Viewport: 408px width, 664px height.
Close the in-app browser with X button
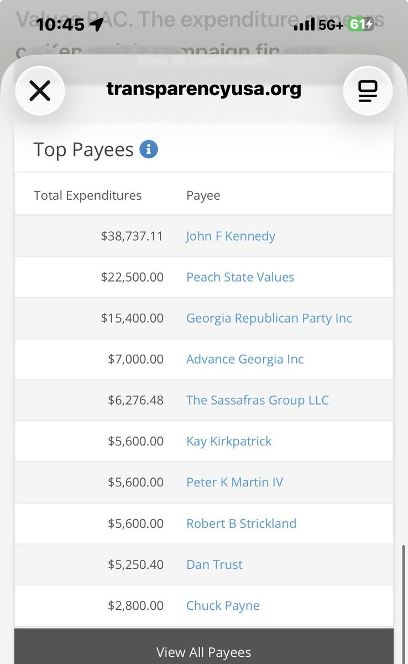point(40,91)
